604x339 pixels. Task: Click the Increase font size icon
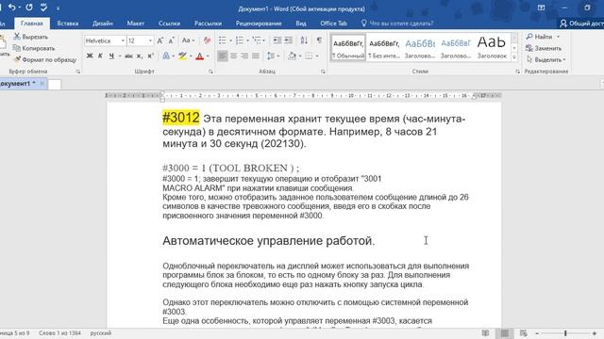tap(160, 40)
